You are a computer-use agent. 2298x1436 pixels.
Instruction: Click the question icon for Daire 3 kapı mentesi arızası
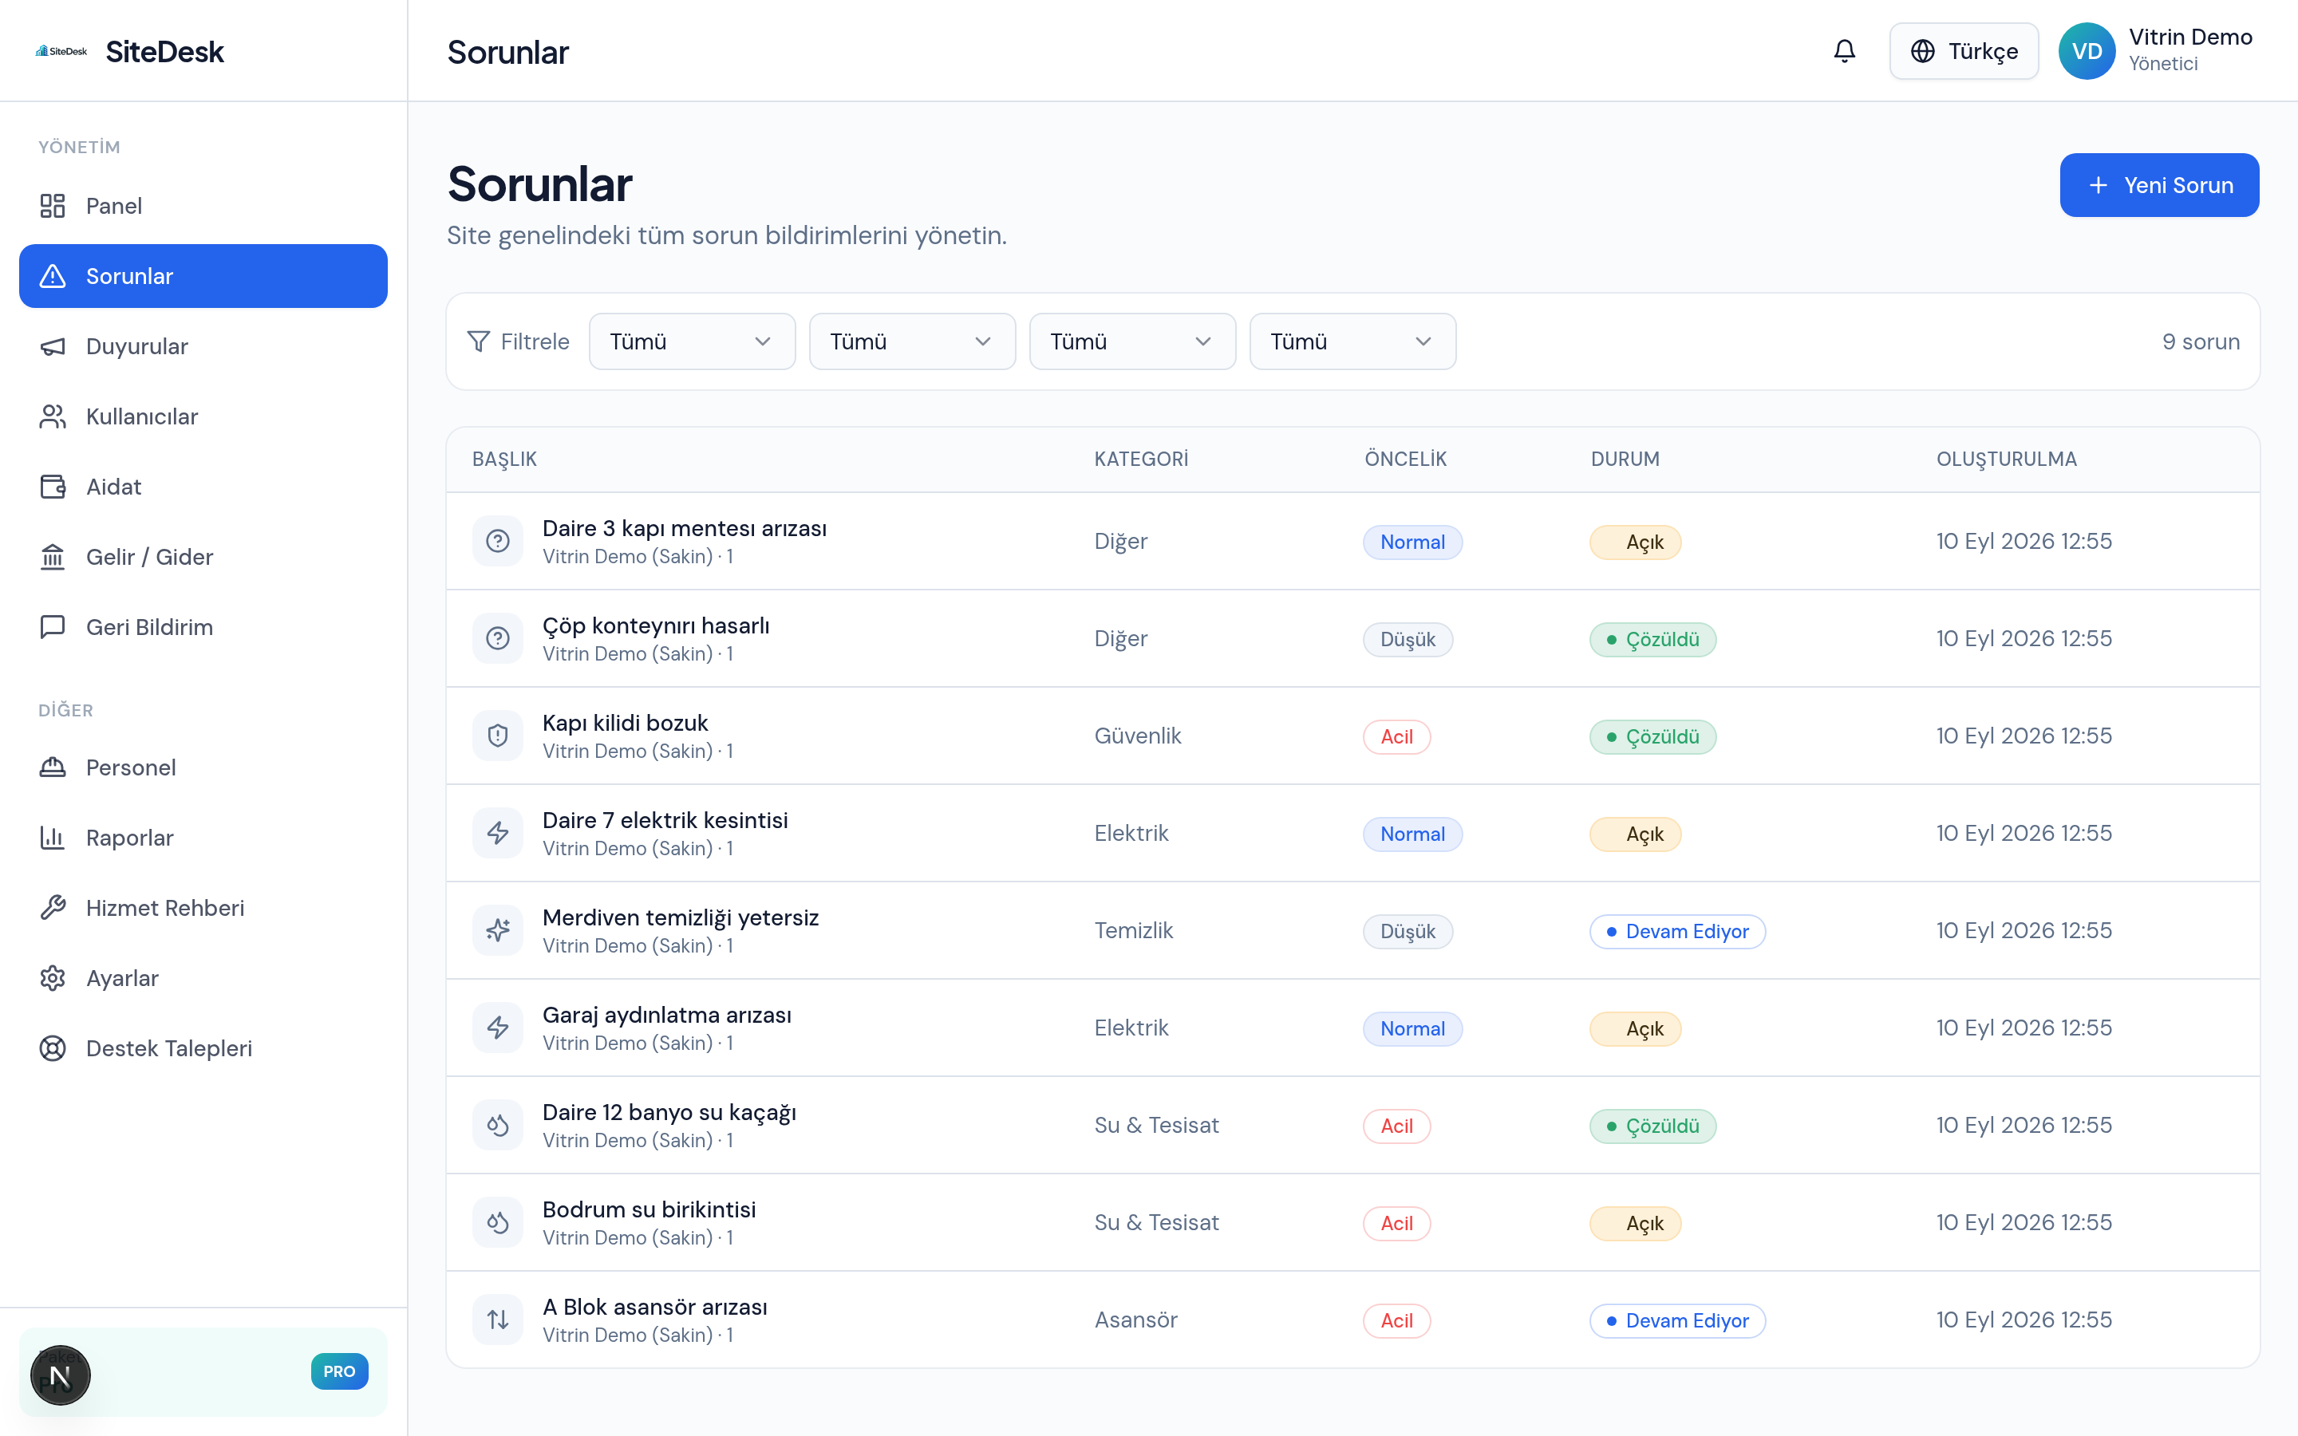pos(498,542)
